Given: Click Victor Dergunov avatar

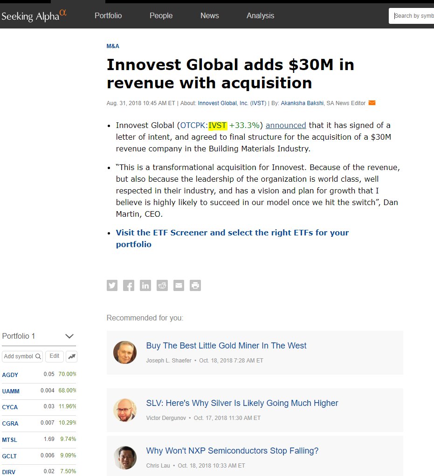Looking at the screenshot, I should pos(125,410).
